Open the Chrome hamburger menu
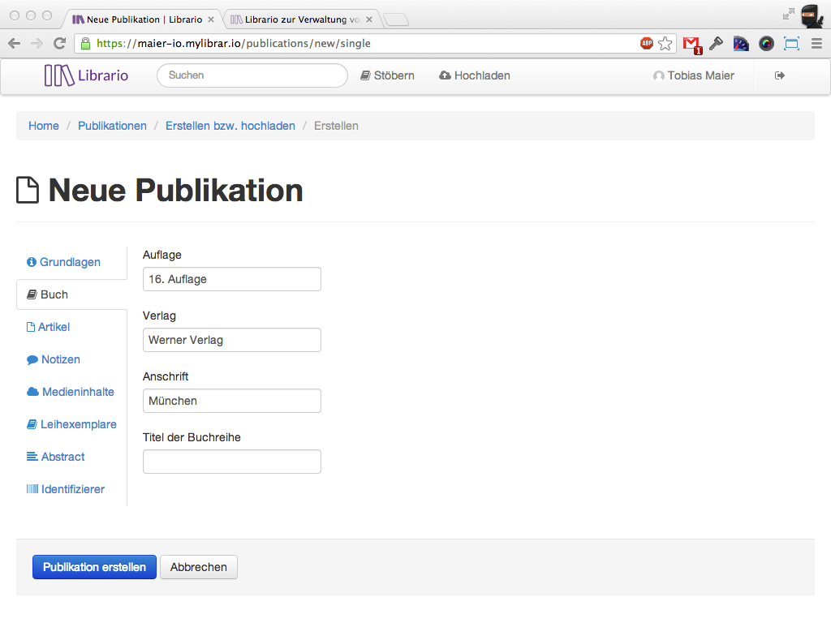Screen dimensions: 831x623 [816, 44]
